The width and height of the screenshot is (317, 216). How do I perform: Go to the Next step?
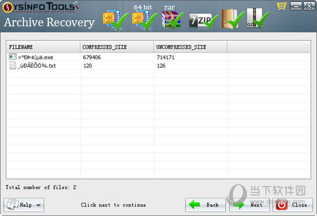point(250,205)
